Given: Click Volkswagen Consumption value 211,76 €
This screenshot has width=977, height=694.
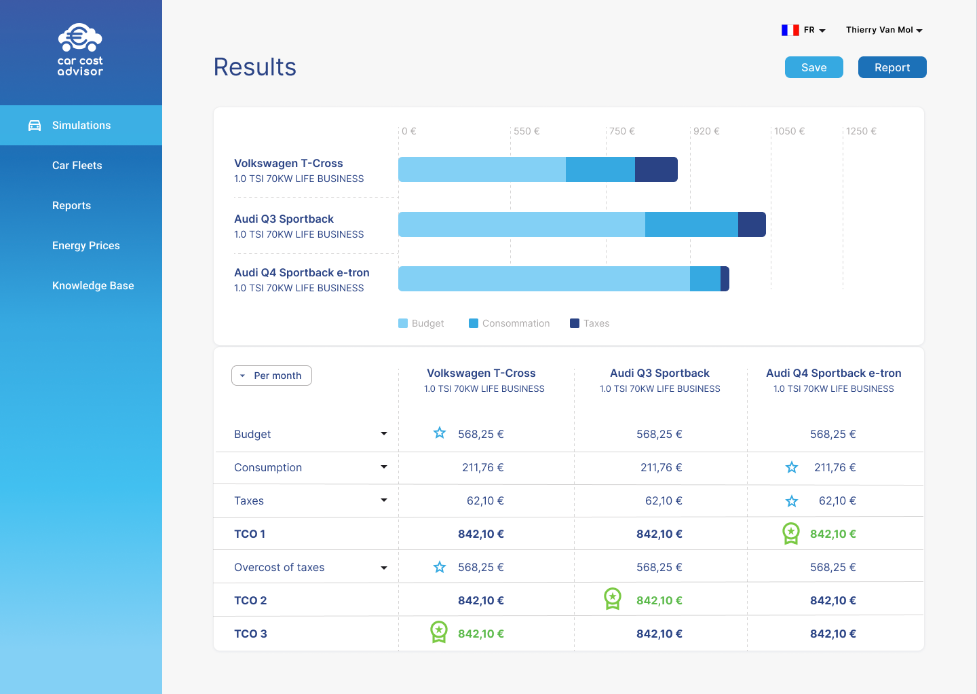Looking at the screenshot, I should (x=483, y=467).
